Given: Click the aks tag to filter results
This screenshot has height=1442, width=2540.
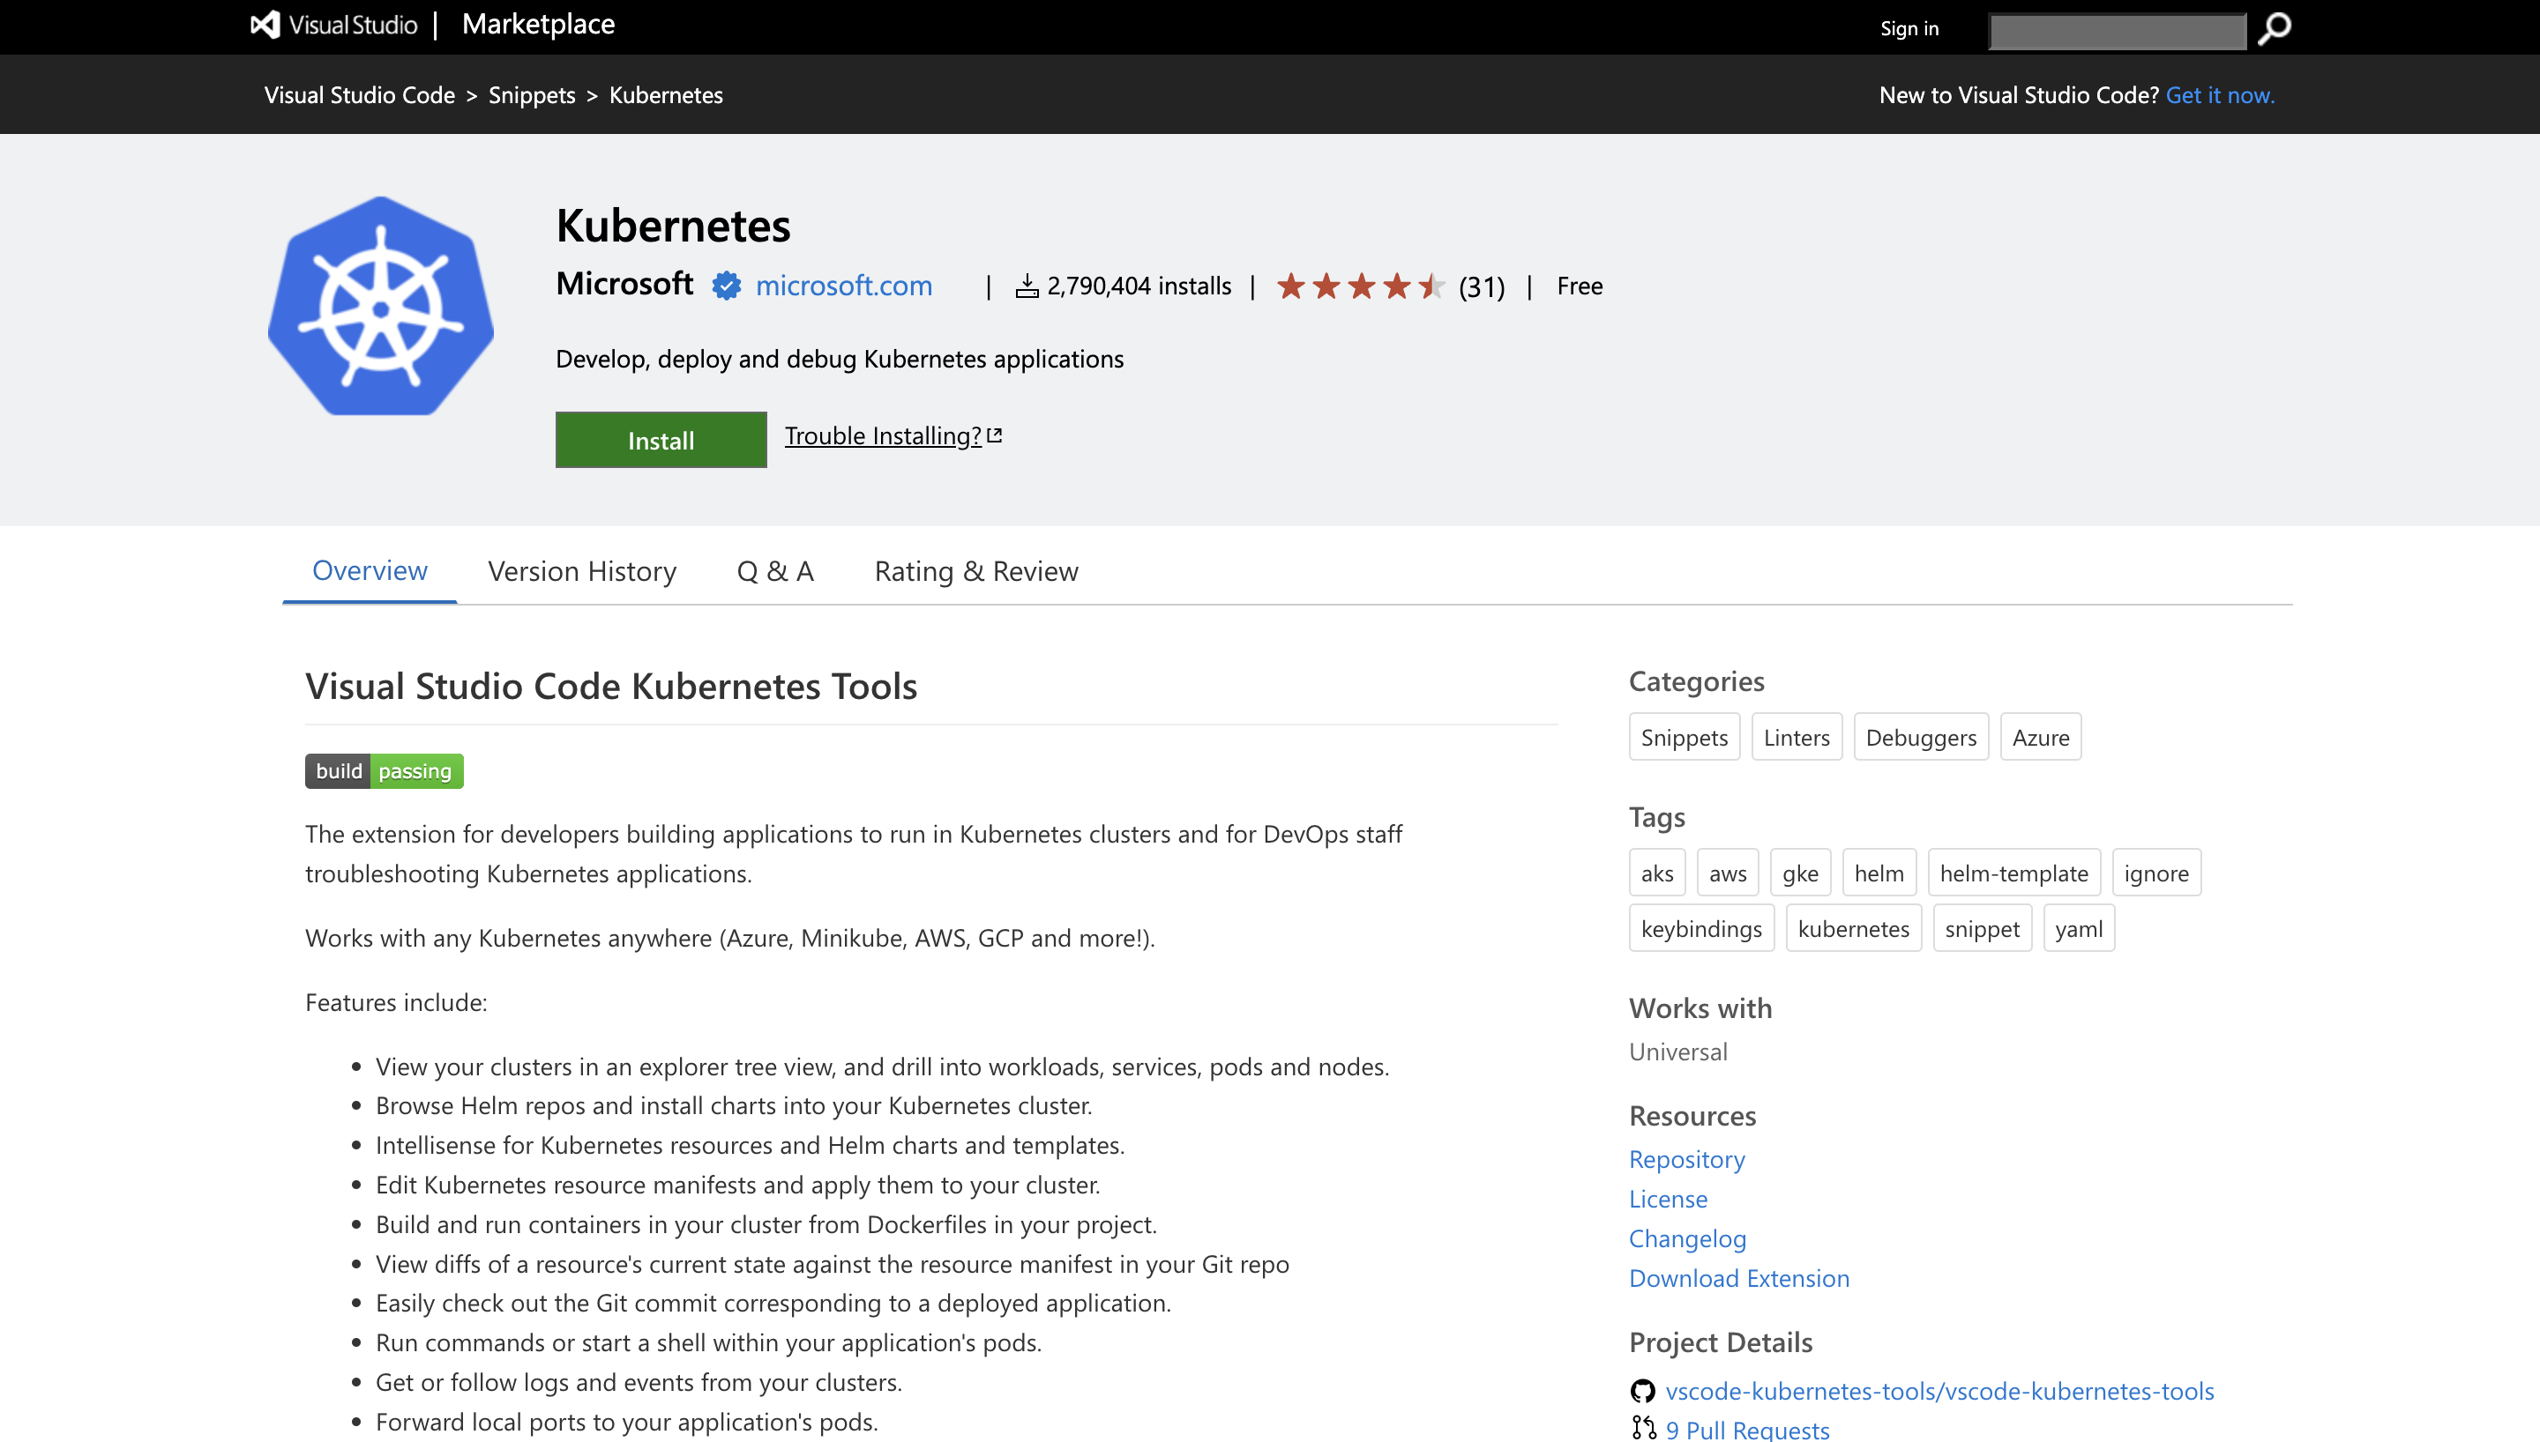Looking at the screenshot, I should tap(1657, 872).
